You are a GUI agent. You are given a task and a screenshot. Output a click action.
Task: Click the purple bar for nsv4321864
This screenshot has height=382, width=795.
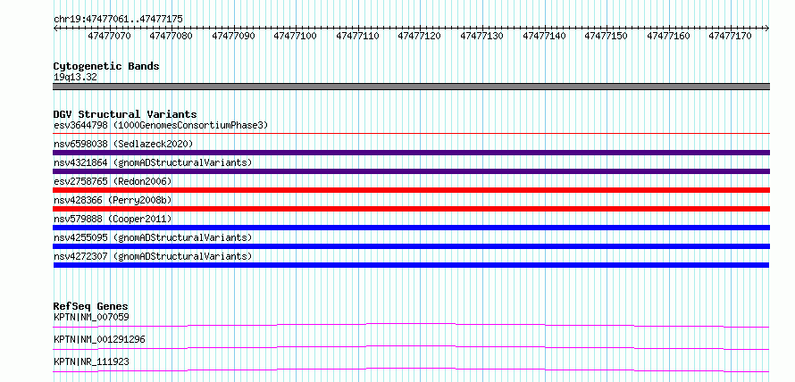click(x=411, y=171)
